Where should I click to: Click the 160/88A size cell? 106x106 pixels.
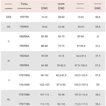(24, 46)
